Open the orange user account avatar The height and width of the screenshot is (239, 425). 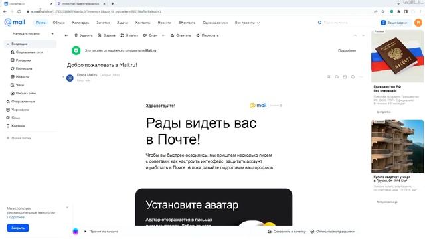coord(418,23)
